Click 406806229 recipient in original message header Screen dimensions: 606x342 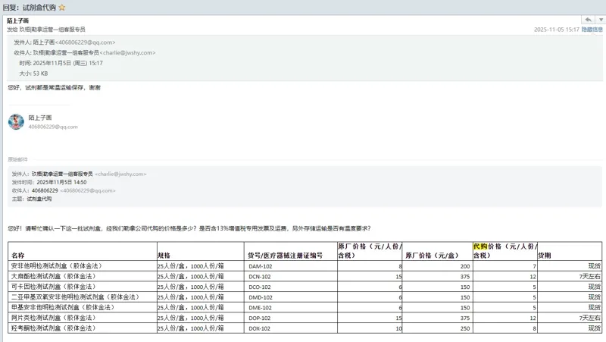[45, 191]
